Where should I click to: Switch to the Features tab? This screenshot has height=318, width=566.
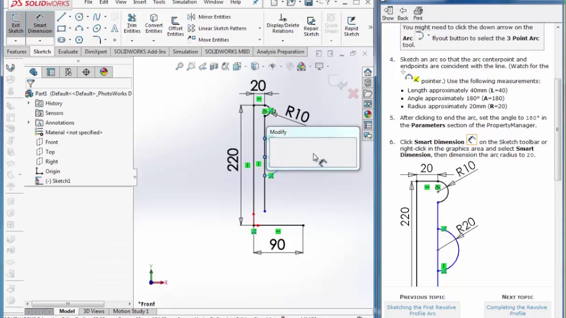pos(17,52)
